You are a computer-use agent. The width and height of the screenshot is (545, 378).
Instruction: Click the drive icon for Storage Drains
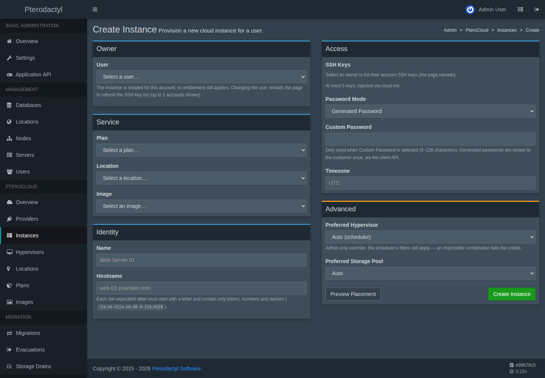click(x=9, y=366)
